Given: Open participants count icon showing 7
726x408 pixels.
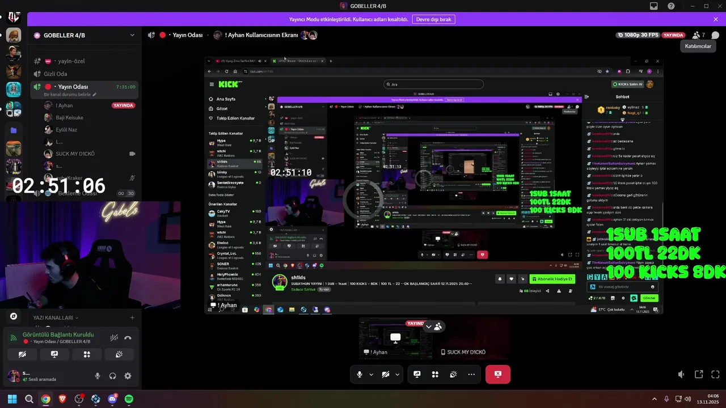Looking at the screenshot, I should [x=699, y=35].
